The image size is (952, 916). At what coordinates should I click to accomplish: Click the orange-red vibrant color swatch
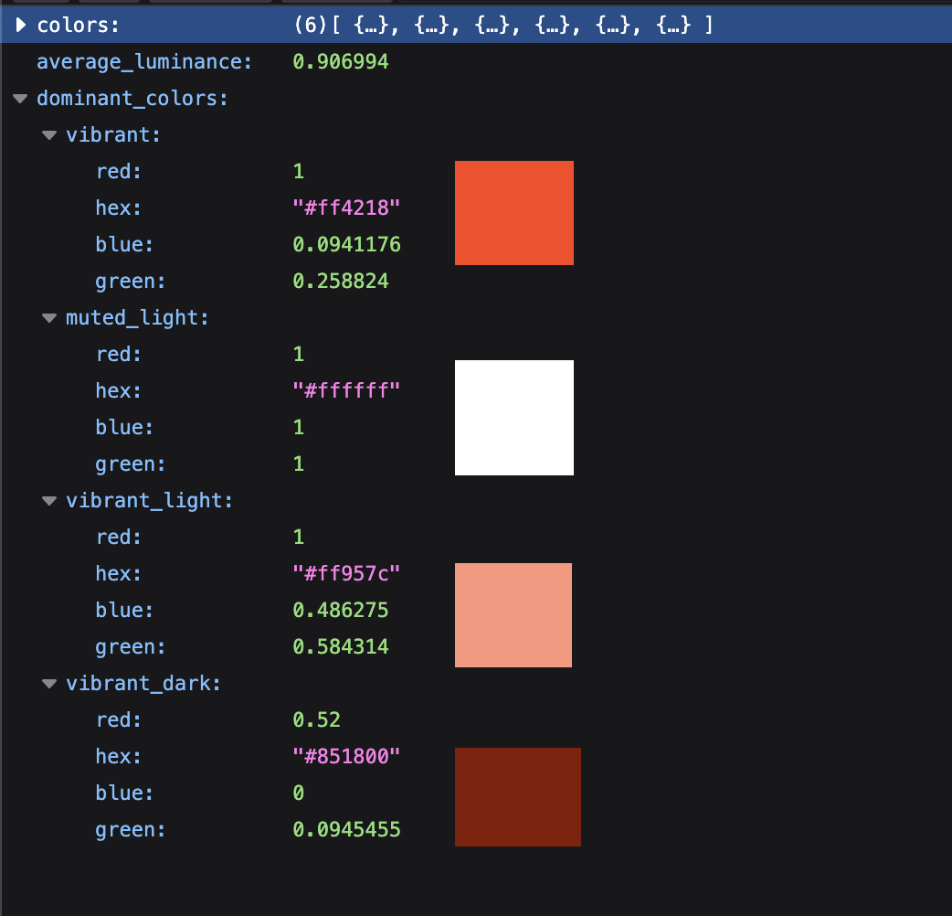point(513,213)
